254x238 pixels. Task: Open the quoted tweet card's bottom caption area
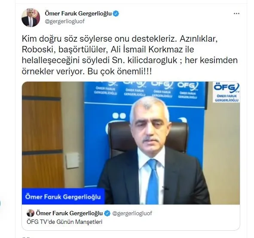(x=131, y=217)
